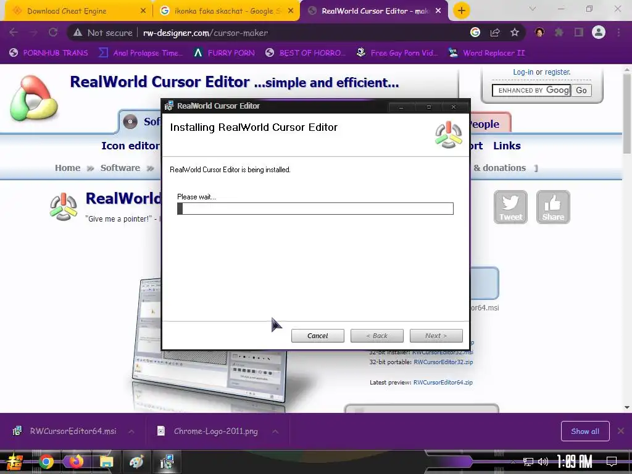
Task: Click Show all downloads
Action: tap(585, 431)
